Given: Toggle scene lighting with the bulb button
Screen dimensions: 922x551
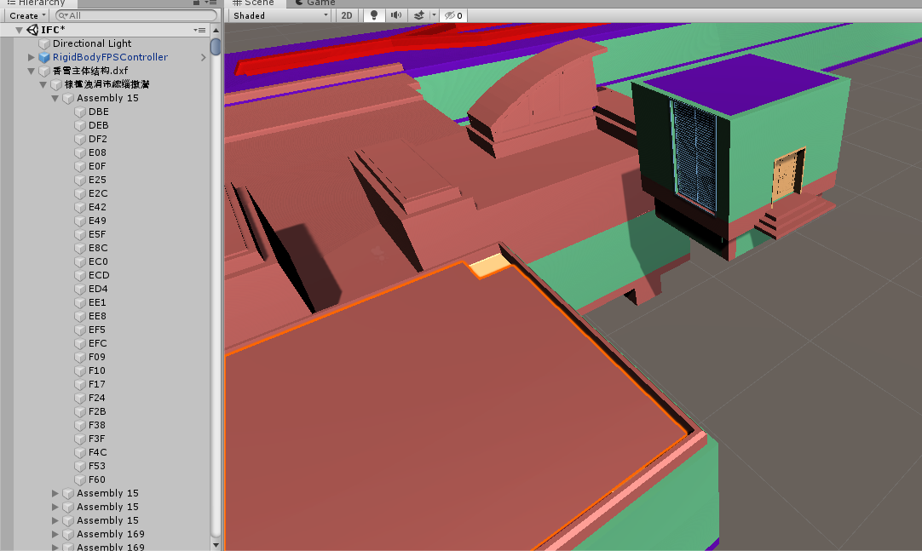Looking at the screenshot, I should click(x=373, y=14).
